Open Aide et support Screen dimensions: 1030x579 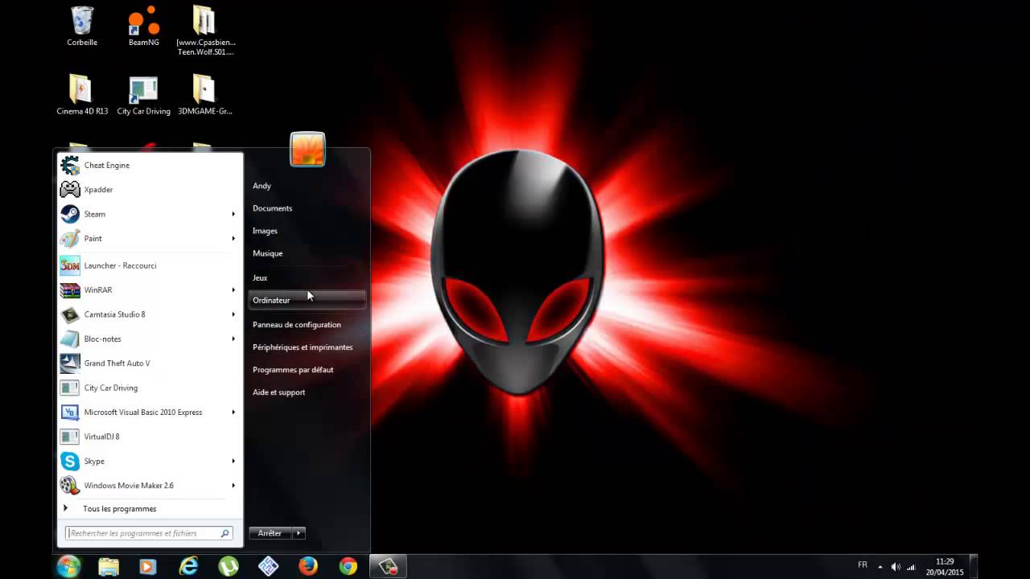click(278, 392)
